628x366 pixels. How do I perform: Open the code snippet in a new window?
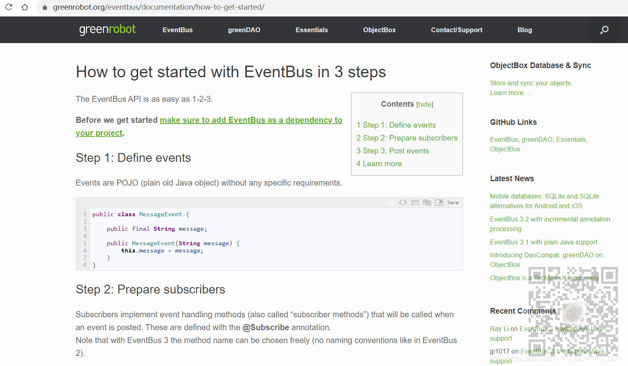[439, 202]
